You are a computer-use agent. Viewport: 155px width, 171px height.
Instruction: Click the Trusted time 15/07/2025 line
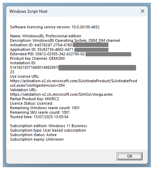[x=39, y=117]
